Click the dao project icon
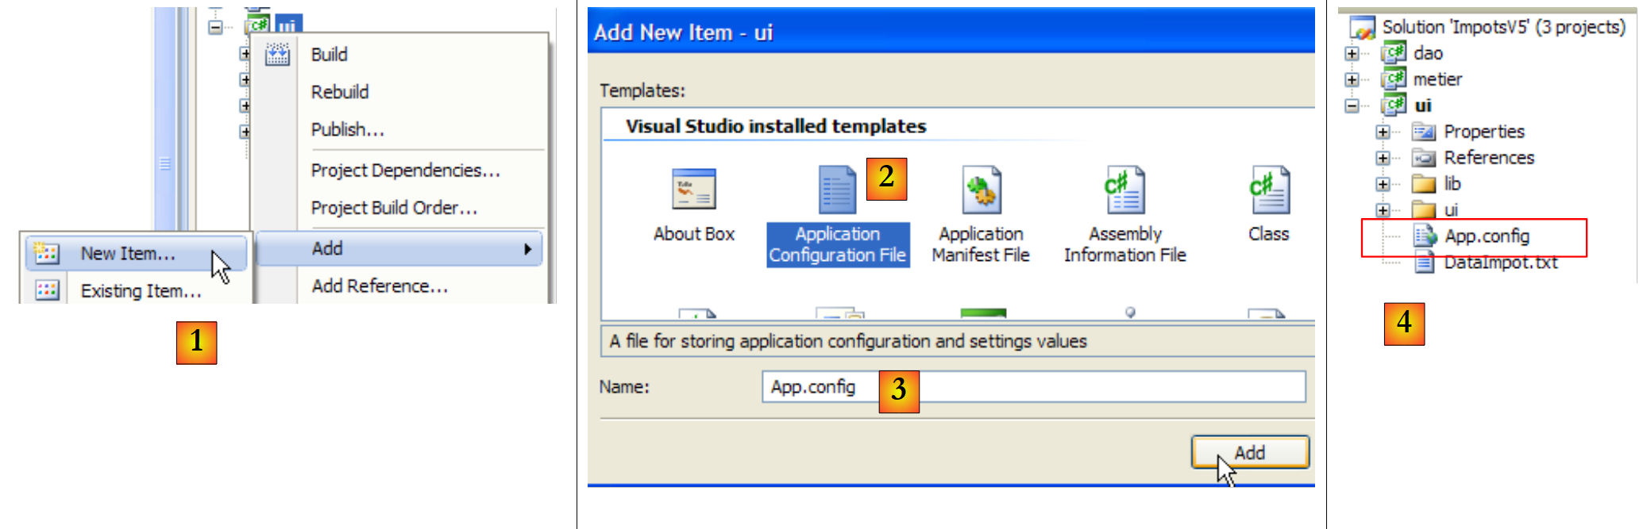Image resolution: width=1647 pixels, height=529 pixels. [1394, 53]
